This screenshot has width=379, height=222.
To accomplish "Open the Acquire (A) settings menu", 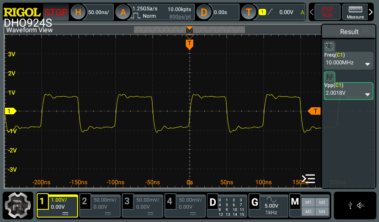I will point(123,12).
